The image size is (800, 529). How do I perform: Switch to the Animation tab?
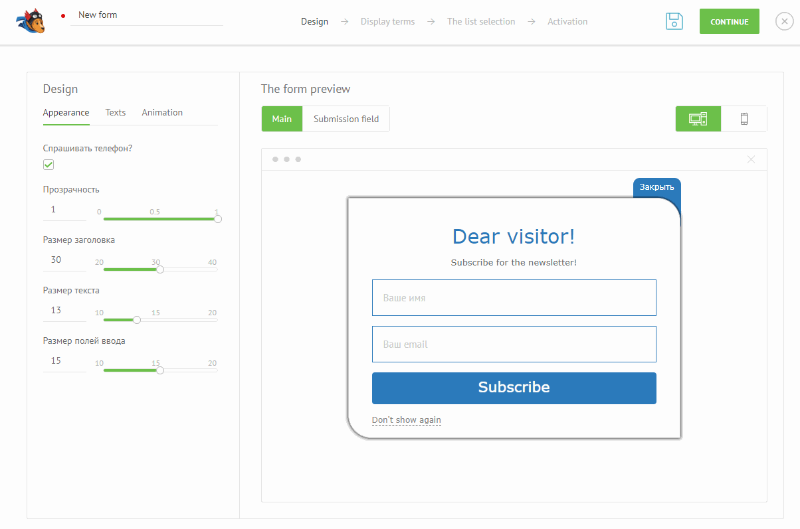click(x=162, y=113)
